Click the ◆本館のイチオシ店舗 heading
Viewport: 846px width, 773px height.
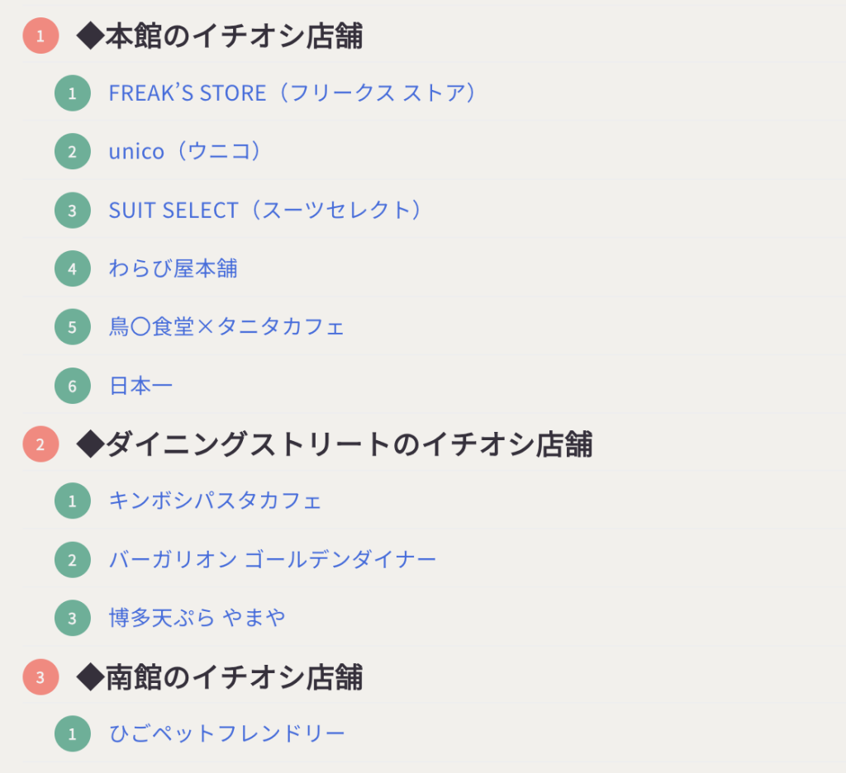(220, 36)
